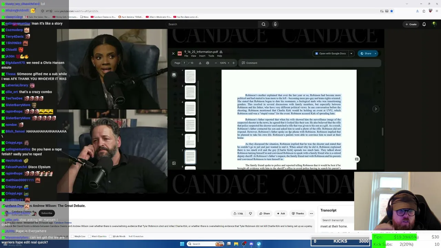Zoom out of the PDF with minus
The image size is (441, 248).
(216, 63)
